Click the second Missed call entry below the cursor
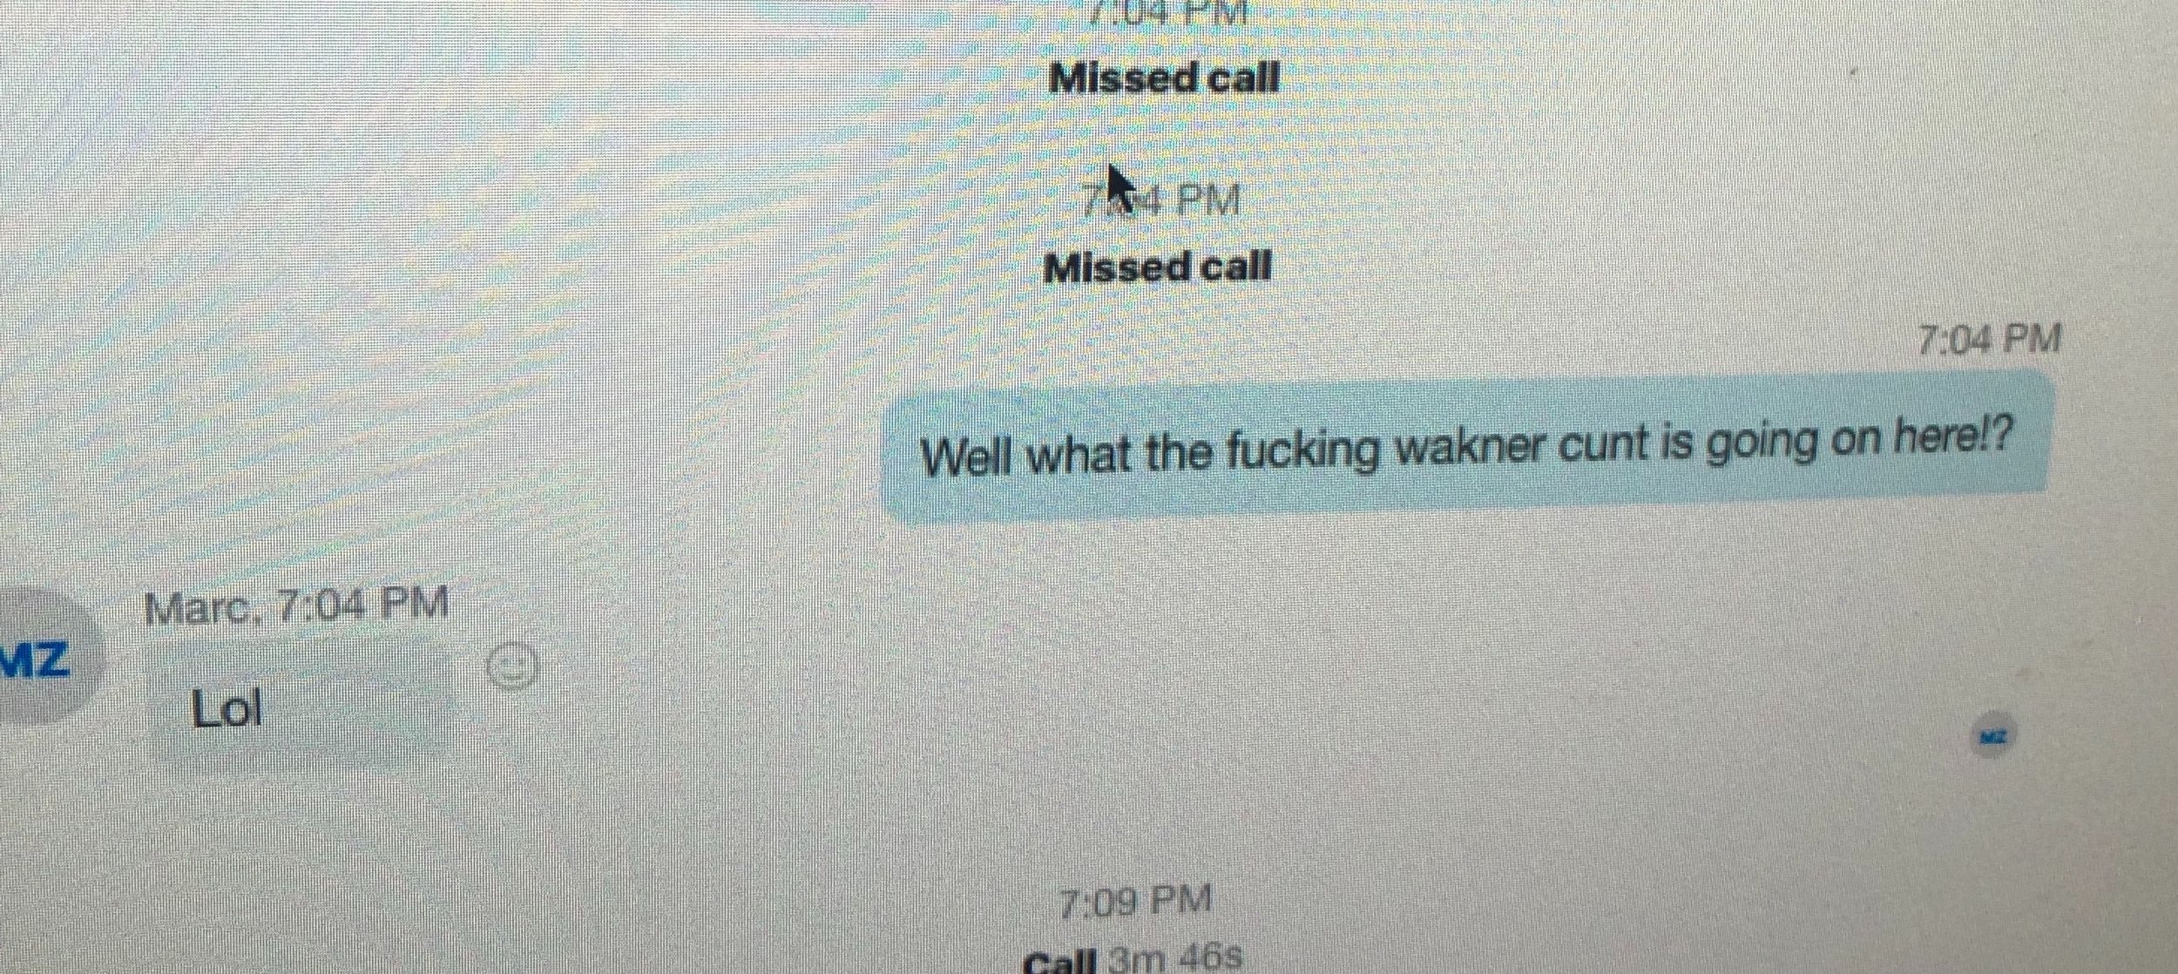Screen dimensions: 2178x974 coord(1158,267)
